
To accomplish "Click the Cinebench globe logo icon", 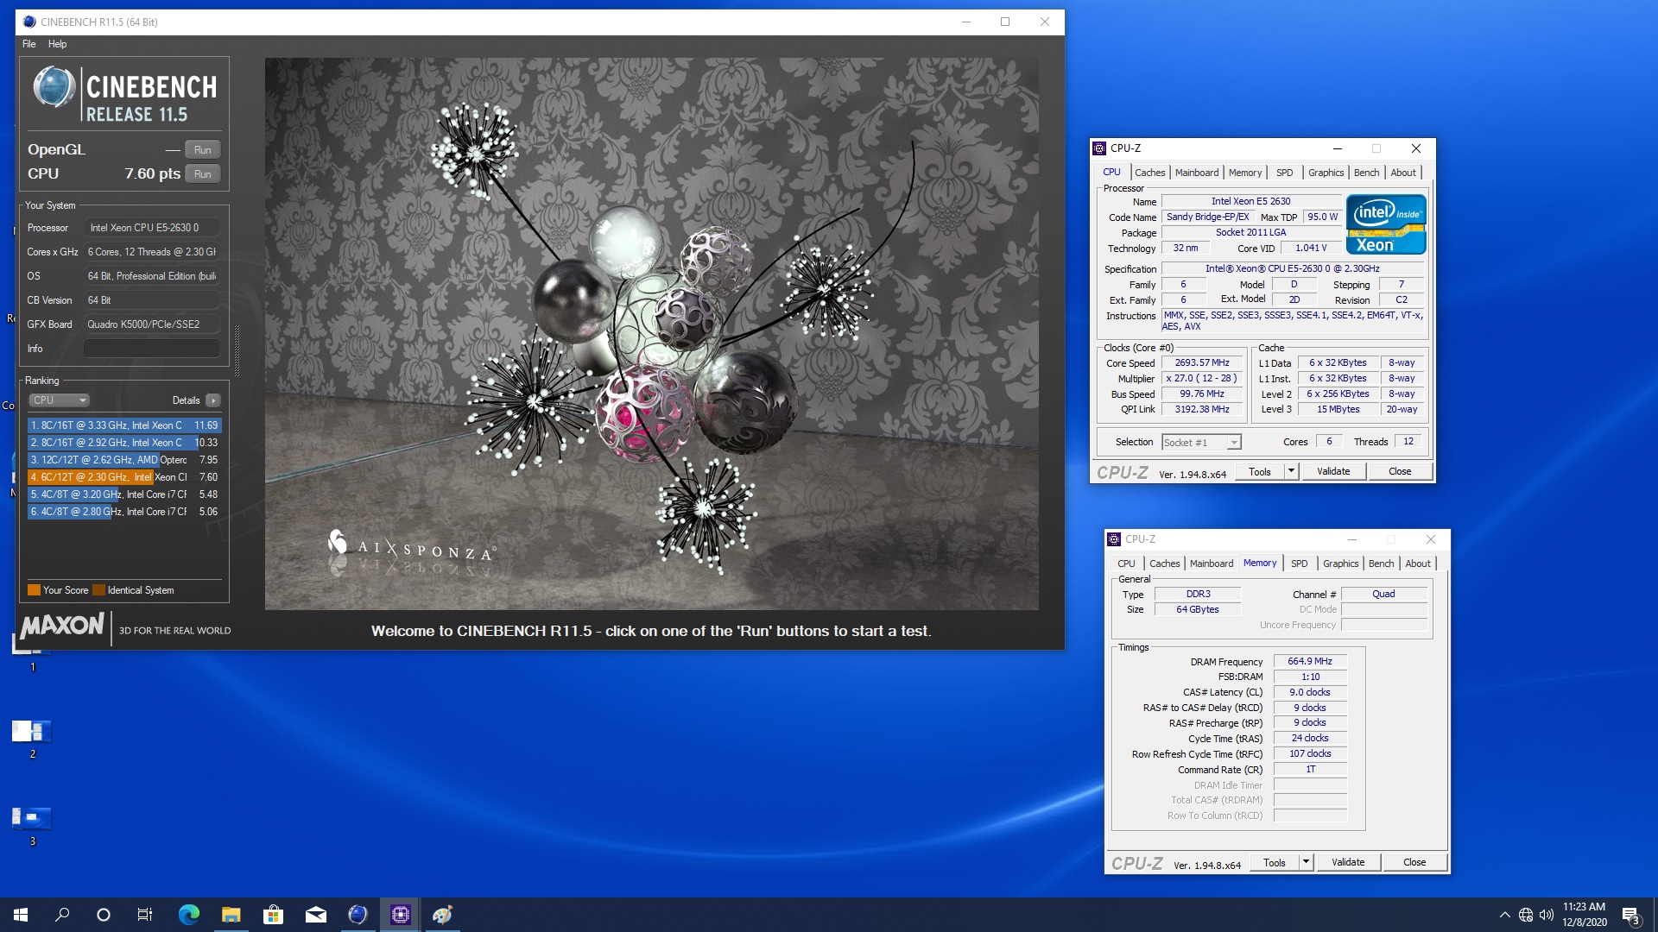I will 54,87.
